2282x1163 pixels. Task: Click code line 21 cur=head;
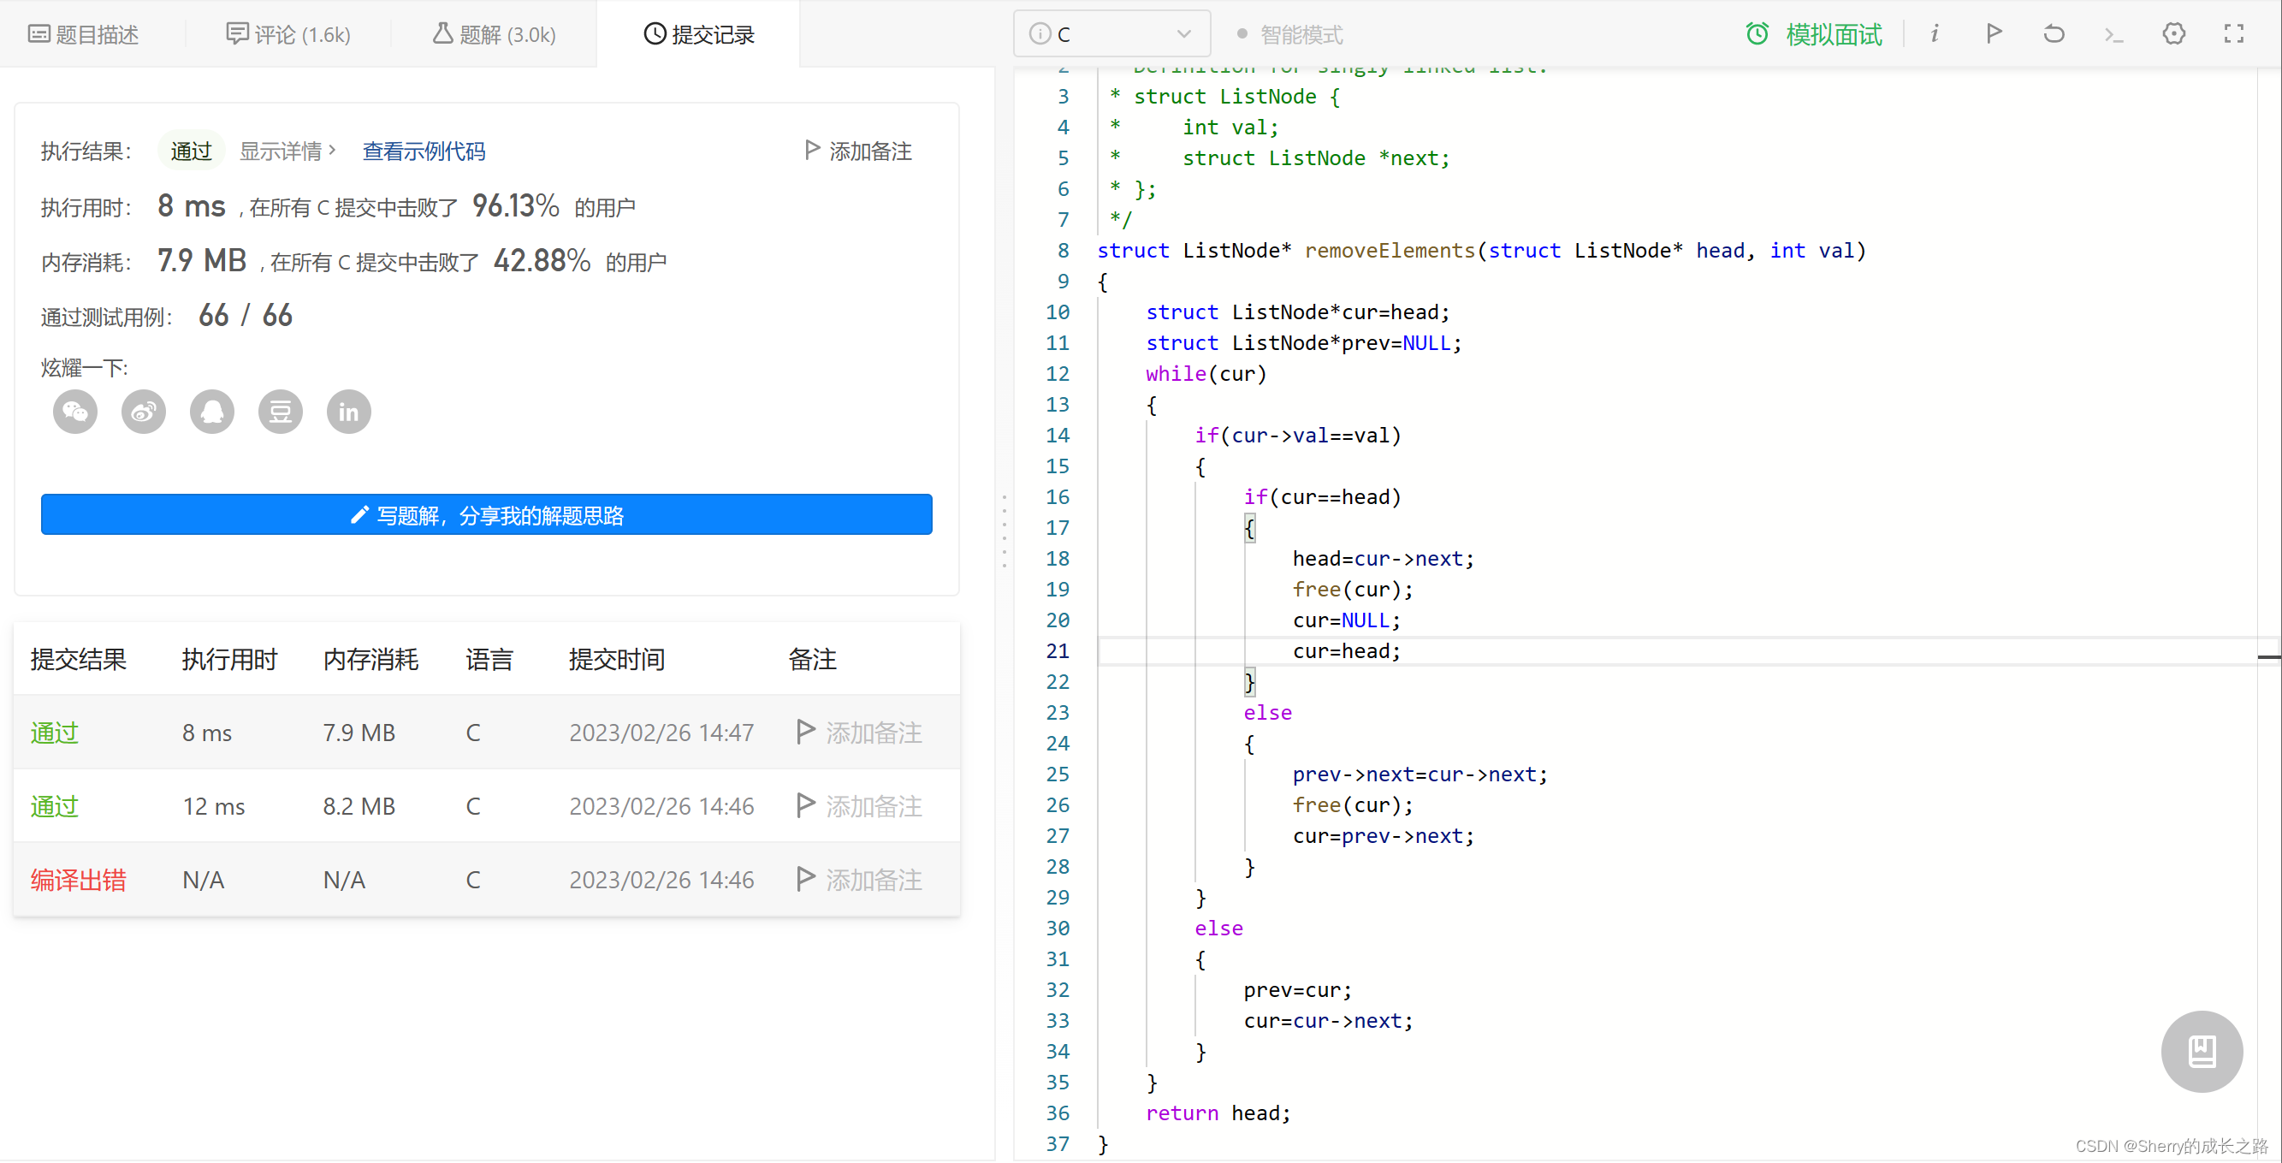click(1347, 651)
